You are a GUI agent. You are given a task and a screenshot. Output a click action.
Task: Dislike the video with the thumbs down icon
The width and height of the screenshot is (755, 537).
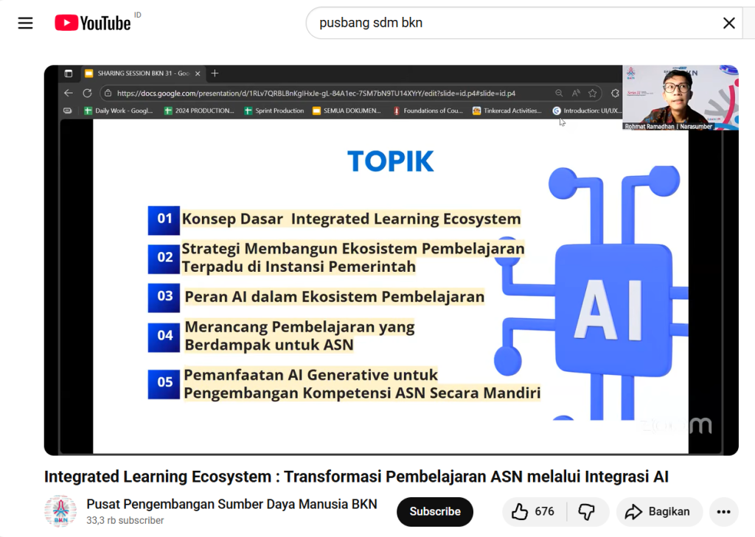587,511
